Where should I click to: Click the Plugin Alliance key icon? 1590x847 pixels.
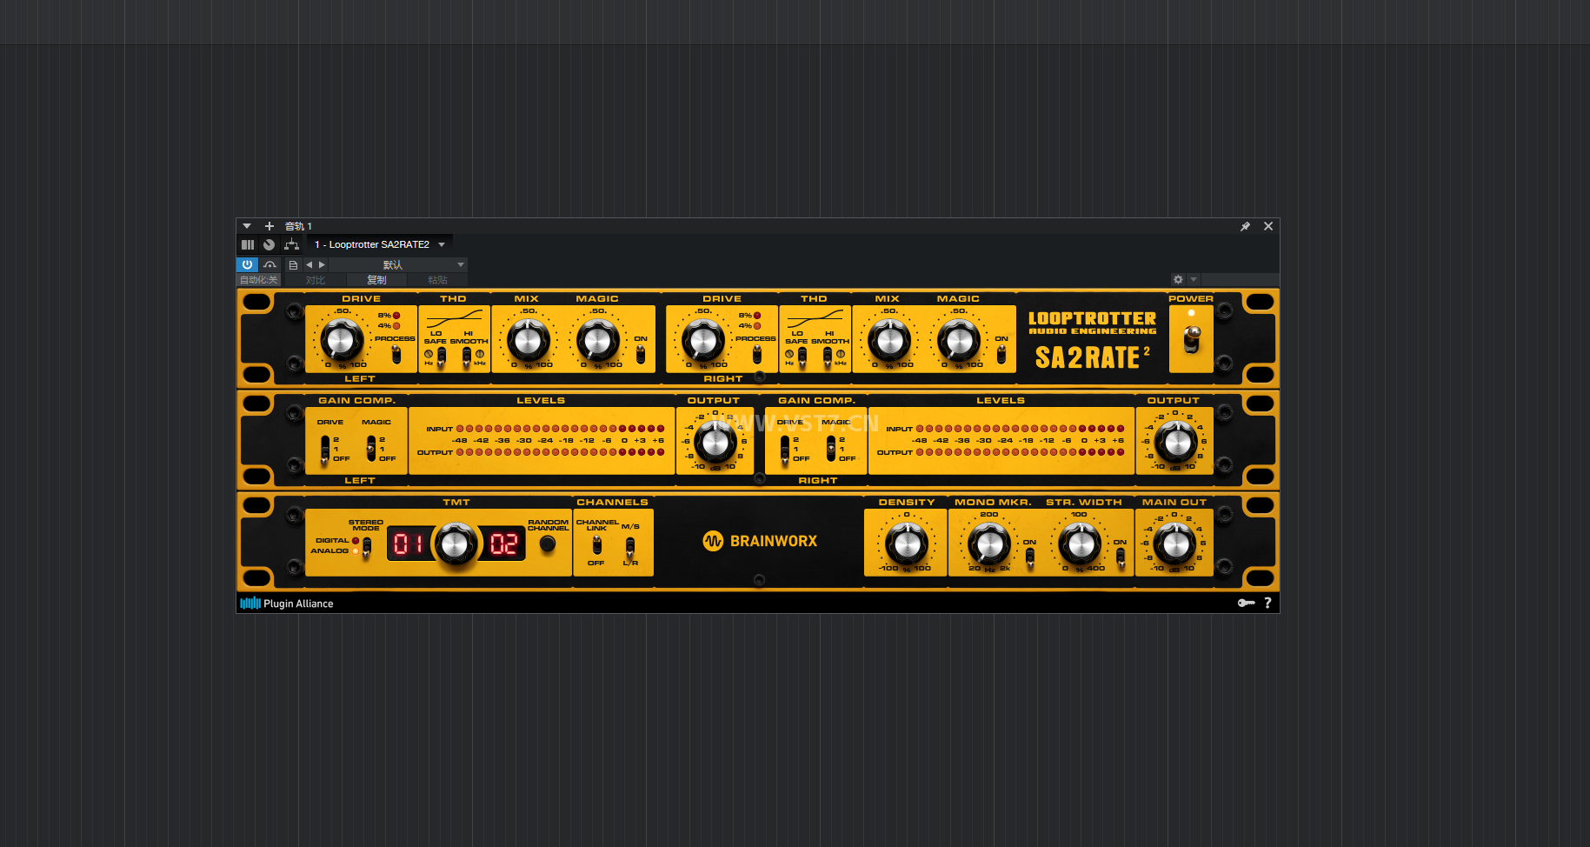tap(1247, 603)
